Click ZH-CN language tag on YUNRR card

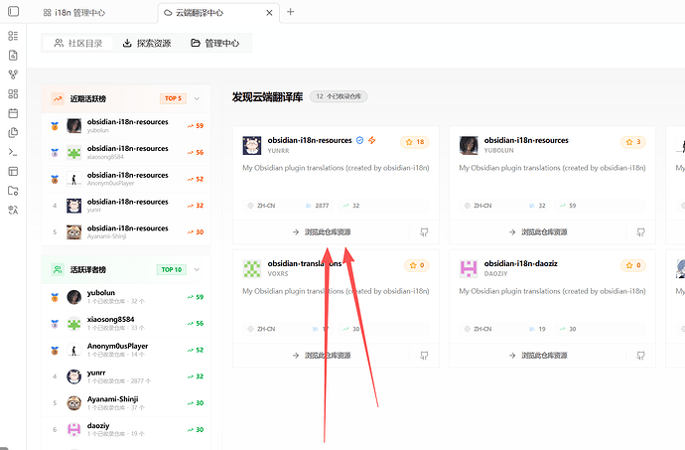coord(262,206)
